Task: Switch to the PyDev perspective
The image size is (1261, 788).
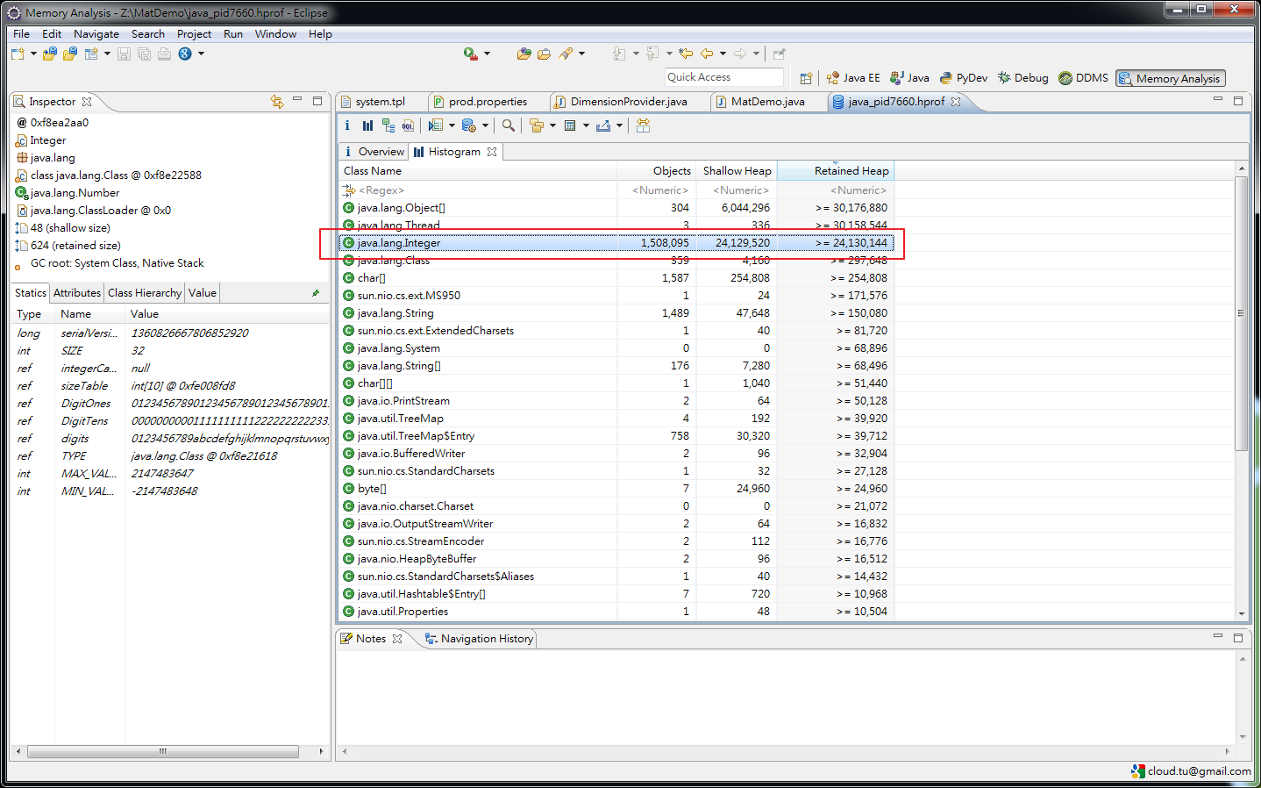Action: (964, 78)
